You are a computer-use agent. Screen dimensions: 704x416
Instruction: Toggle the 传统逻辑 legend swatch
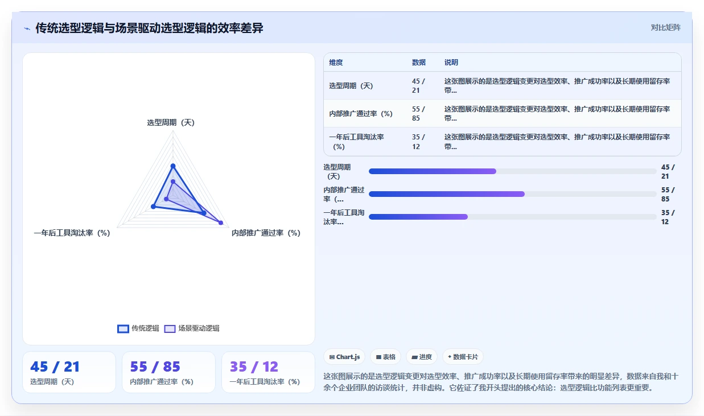[x=123, y=328]
